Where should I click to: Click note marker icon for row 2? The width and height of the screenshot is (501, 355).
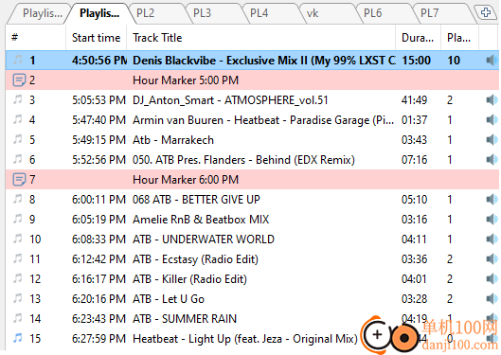pos(19,80)
